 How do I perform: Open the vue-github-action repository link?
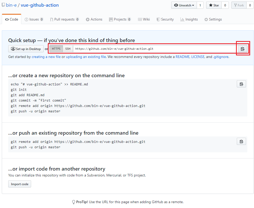(x=40, y=5)
